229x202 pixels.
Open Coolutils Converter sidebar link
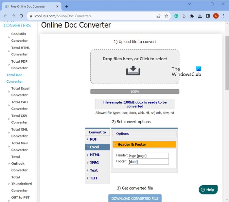point(19,37)
